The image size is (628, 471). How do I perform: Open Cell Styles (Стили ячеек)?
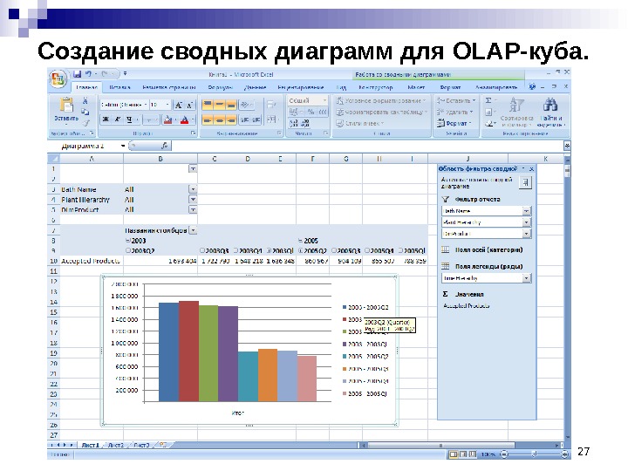[x=359, y=123]
